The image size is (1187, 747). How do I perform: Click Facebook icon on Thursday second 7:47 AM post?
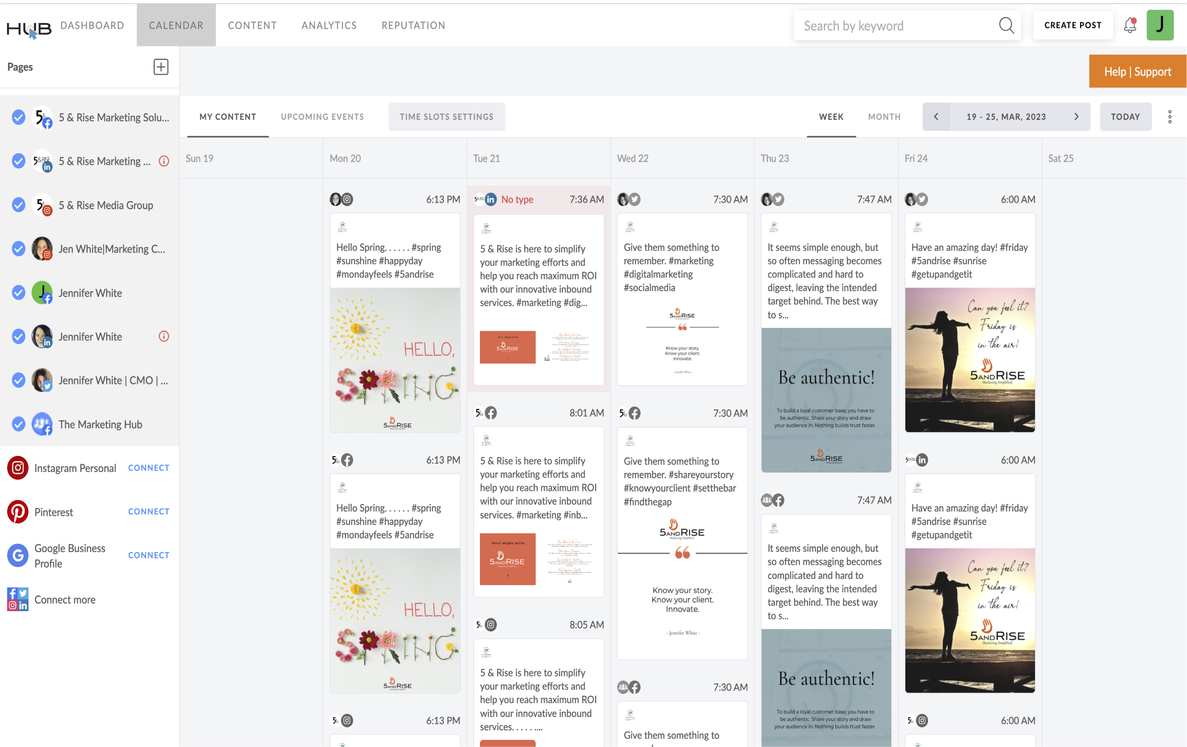779,500
